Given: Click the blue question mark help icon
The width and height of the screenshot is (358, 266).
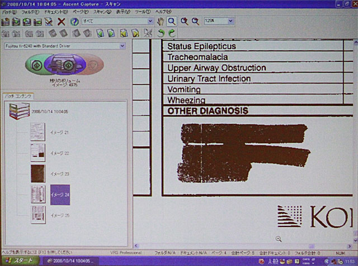Looking at the screenshot, I should [74, 22].
